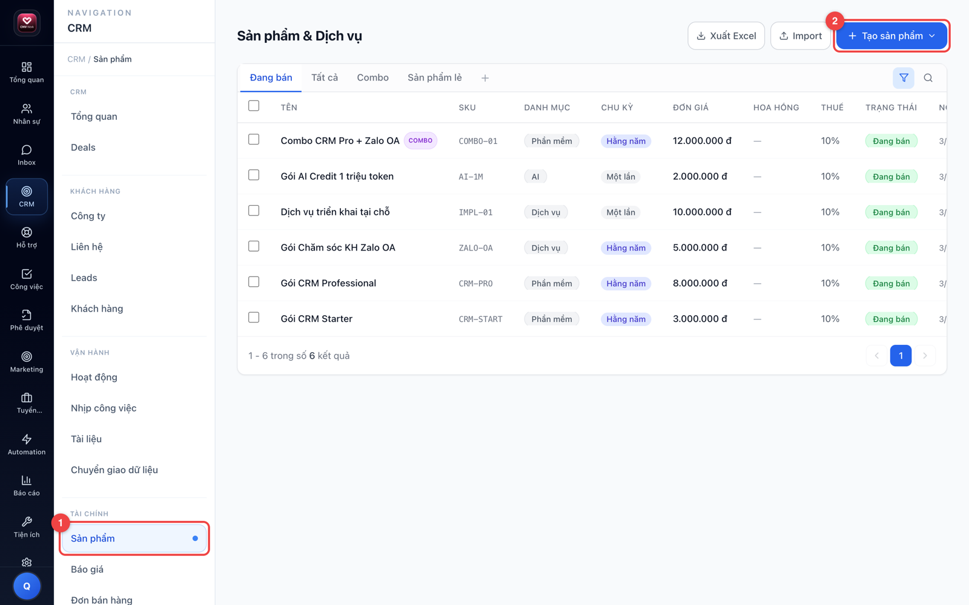Click the Xuất Excel button
This screenshot has width=969, height=605.
click(726, 36)
